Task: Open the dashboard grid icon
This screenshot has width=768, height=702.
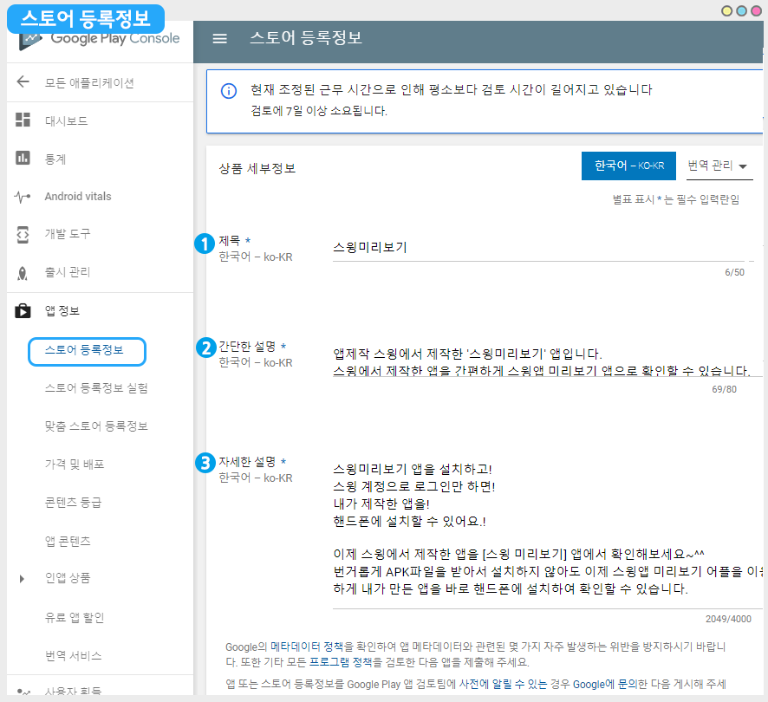Action: [x=23, y=120]
